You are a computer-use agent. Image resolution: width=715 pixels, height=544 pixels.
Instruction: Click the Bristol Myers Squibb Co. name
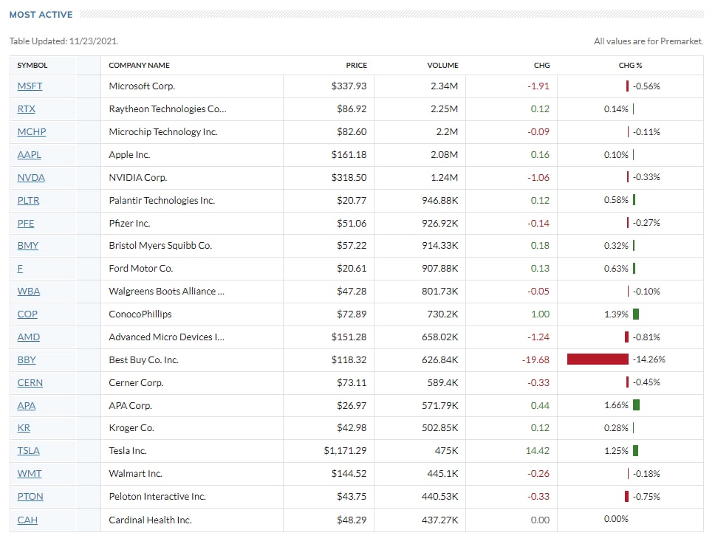click(x=160, y=246)
